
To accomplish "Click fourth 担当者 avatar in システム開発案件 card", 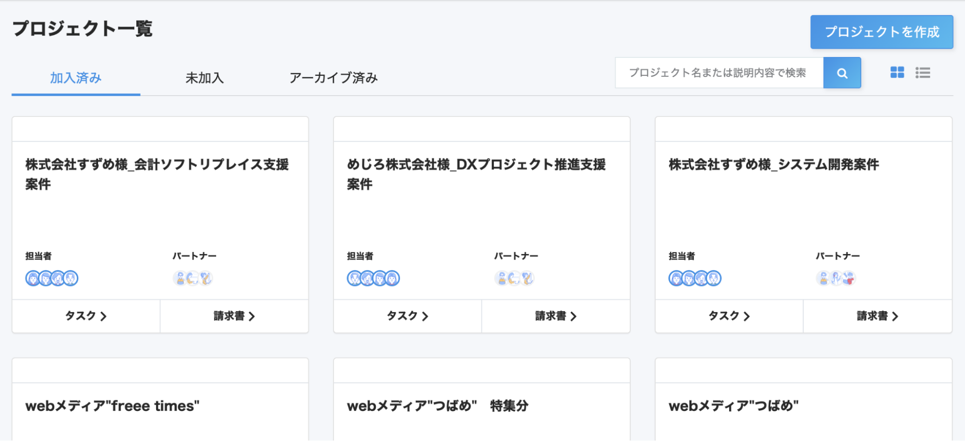I will click(x=714, y=278).
